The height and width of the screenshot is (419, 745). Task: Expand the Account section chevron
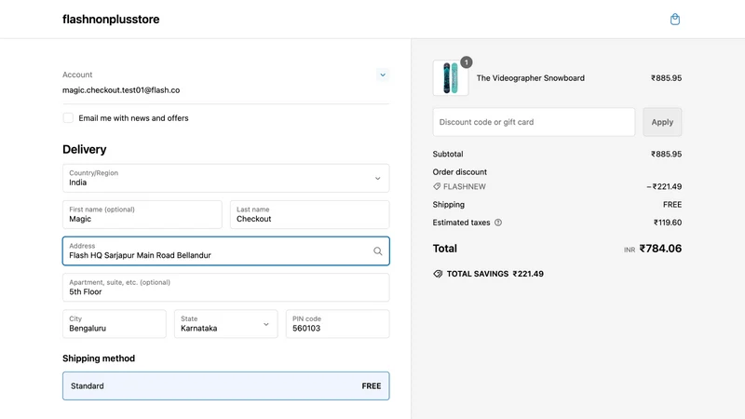pyautogui.click(x=383, y=74)
